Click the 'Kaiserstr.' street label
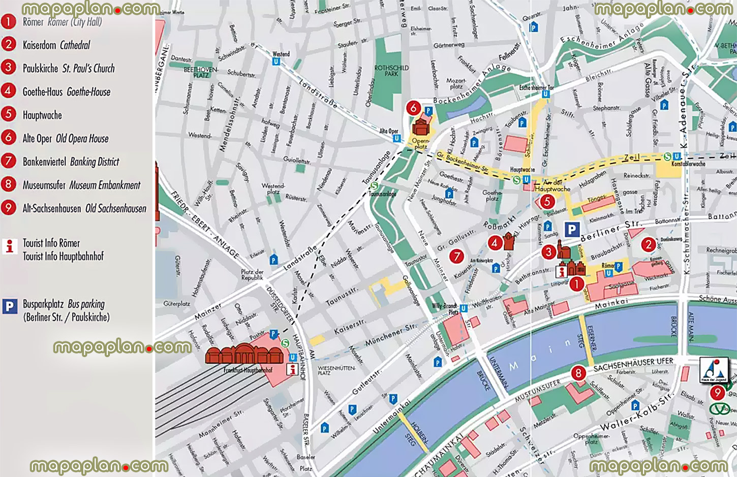The height and width of the screenshot is (477, 737). 350,327
